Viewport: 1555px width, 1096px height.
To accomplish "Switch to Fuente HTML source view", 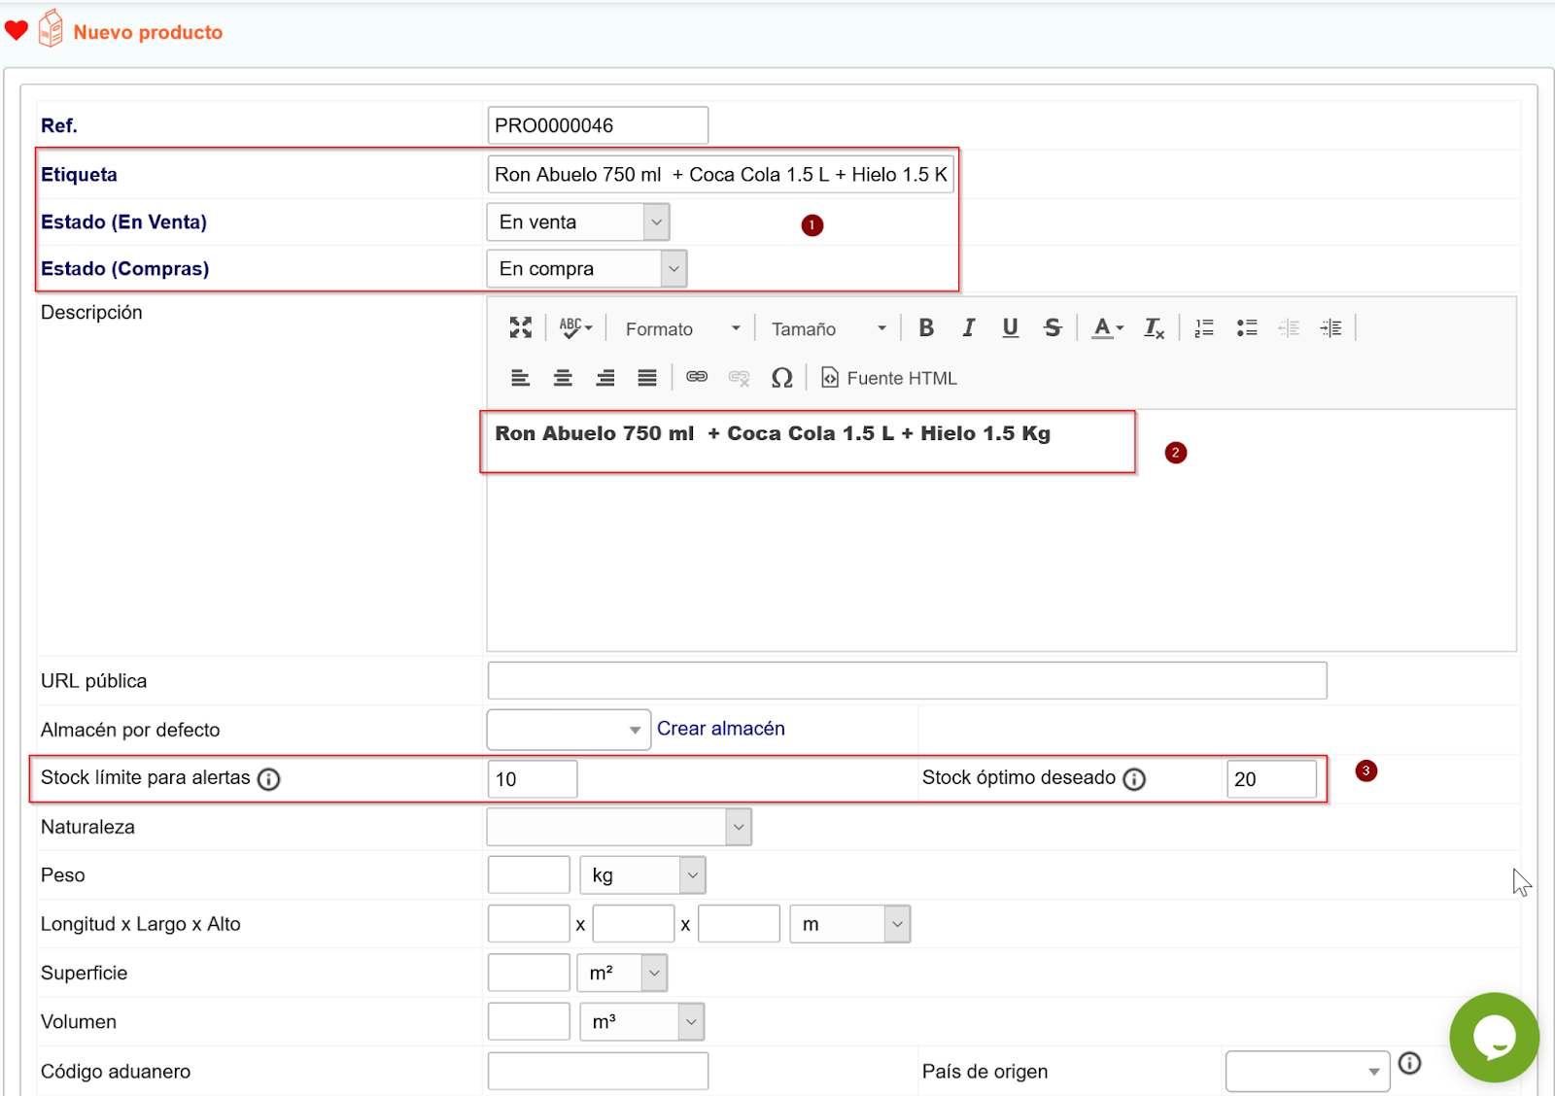I will point(889,377).
